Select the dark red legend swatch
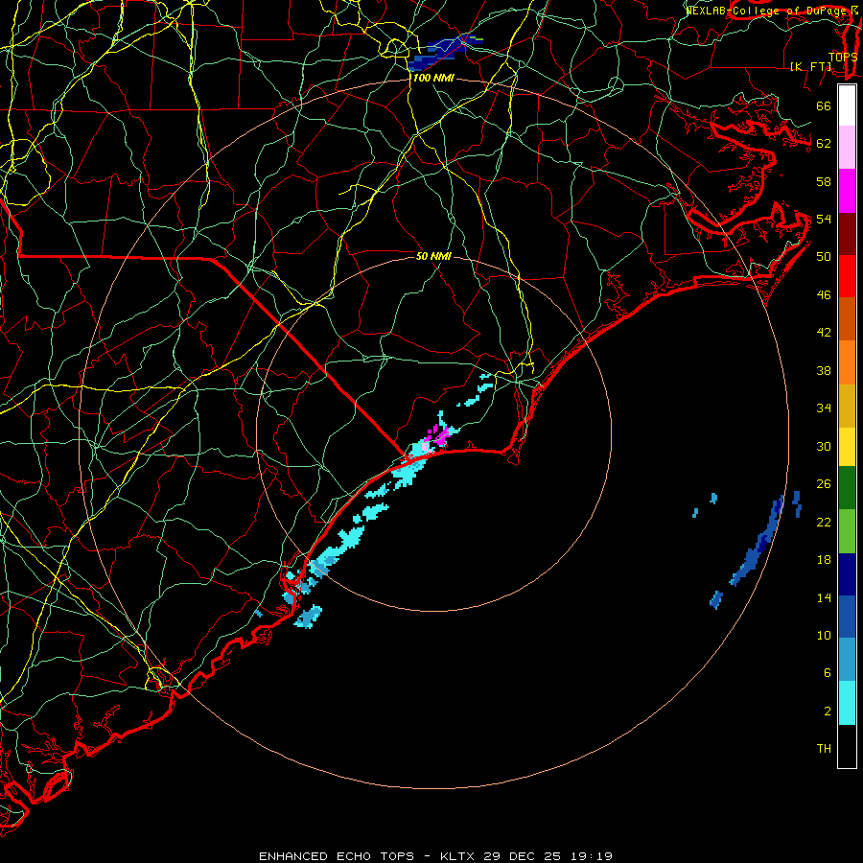The width and height of the screenshot is (863, 863). [x=847, y=233]
